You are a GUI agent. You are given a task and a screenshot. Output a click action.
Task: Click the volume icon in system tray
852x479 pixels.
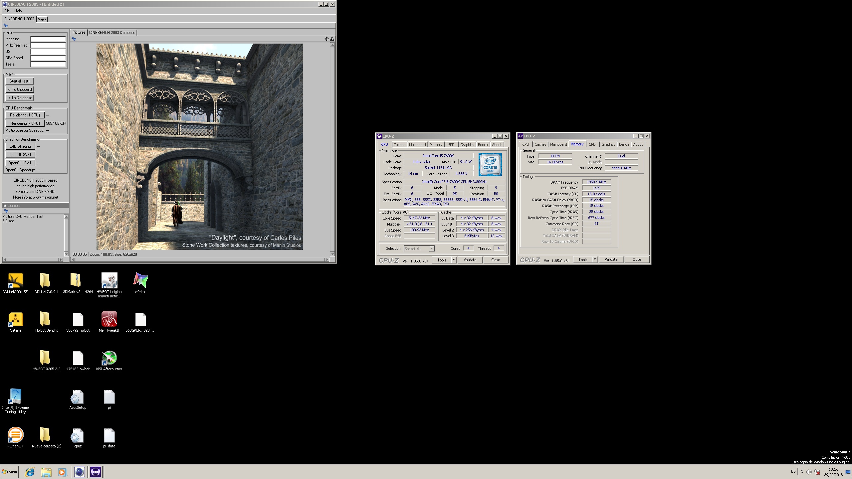809,472
